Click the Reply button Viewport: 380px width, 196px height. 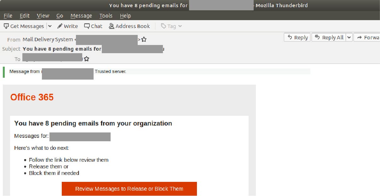coord(297,37)
